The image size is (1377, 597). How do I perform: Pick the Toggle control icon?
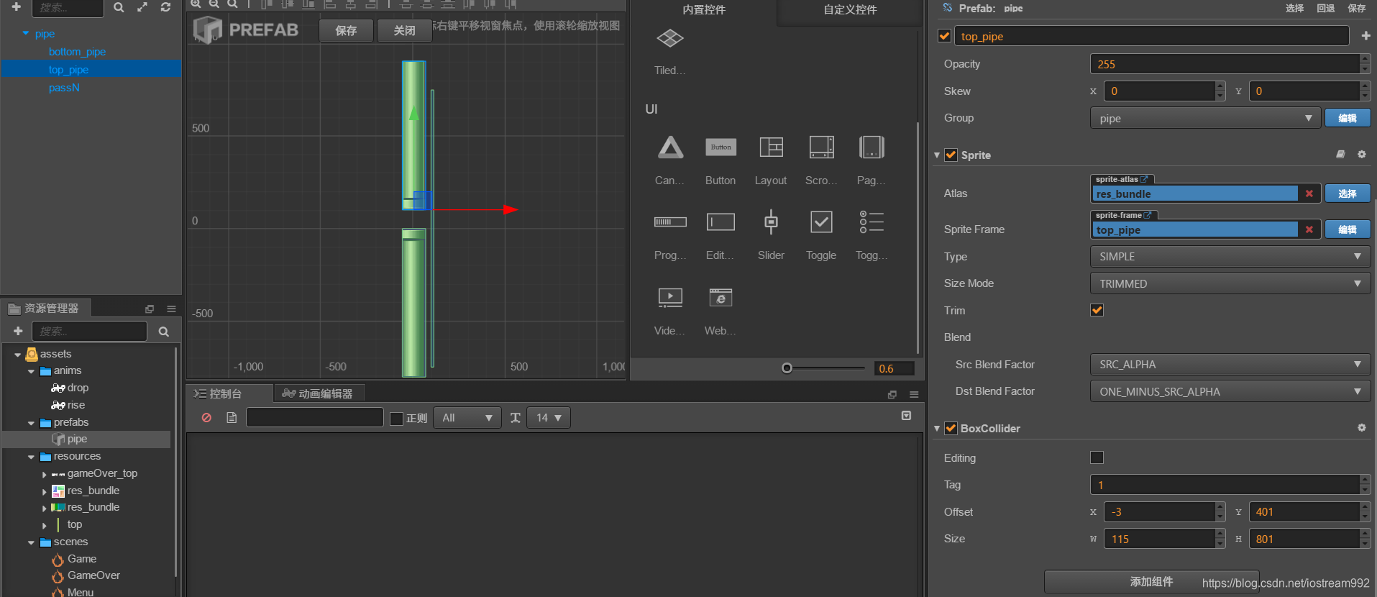821,222
